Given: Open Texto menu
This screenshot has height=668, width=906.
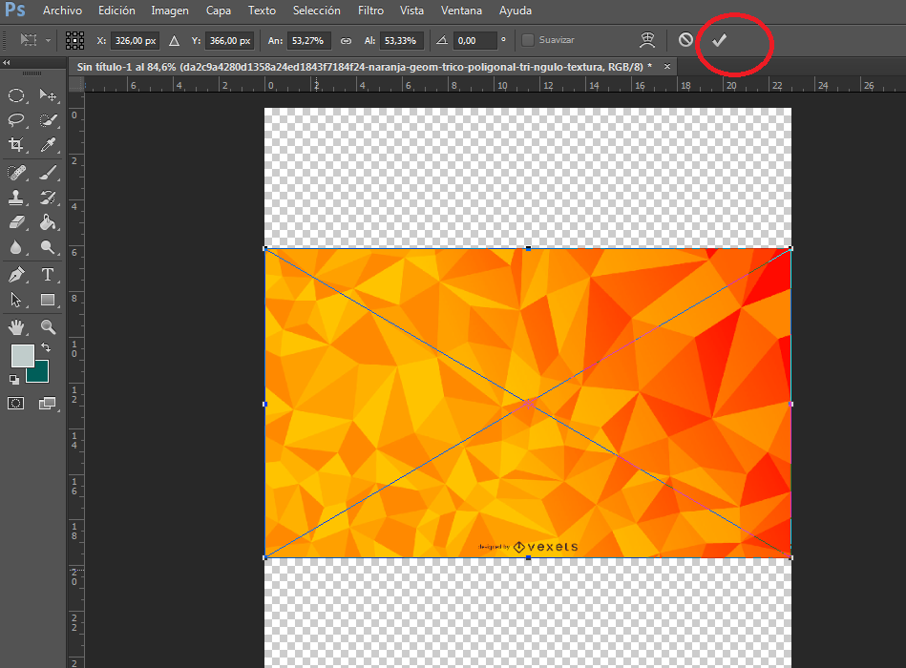Looking at the screenshot, I should click(x=262, y=10).
